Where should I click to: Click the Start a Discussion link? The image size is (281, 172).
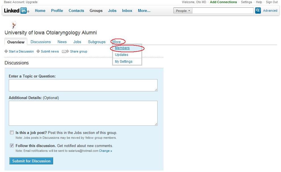pyautogui.click(x=21, y=51)
